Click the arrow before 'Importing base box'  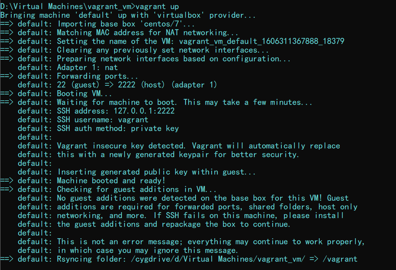pyautogui.click(x=7, y=24)
